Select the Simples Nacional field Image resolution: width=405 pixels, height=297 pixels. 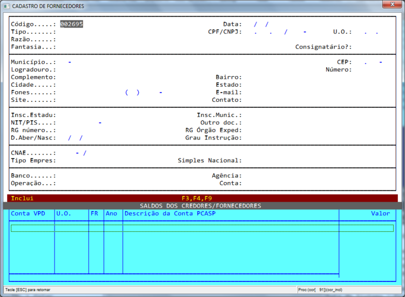click(258, 161)
